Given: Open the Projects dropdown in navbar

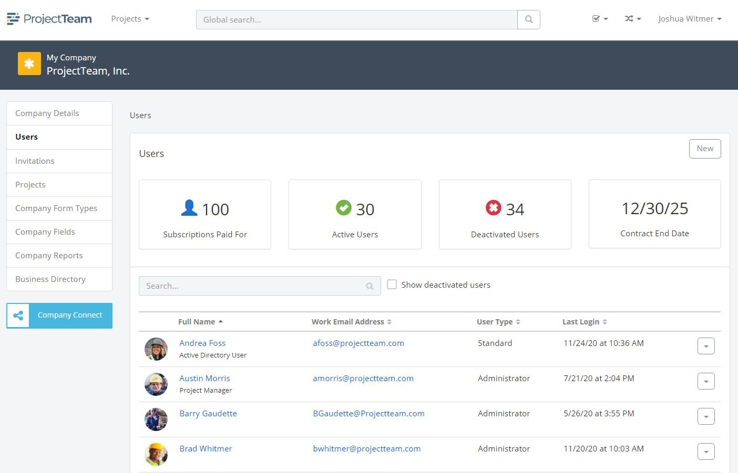Looking at the screenshot, I should tap(130, 19).
